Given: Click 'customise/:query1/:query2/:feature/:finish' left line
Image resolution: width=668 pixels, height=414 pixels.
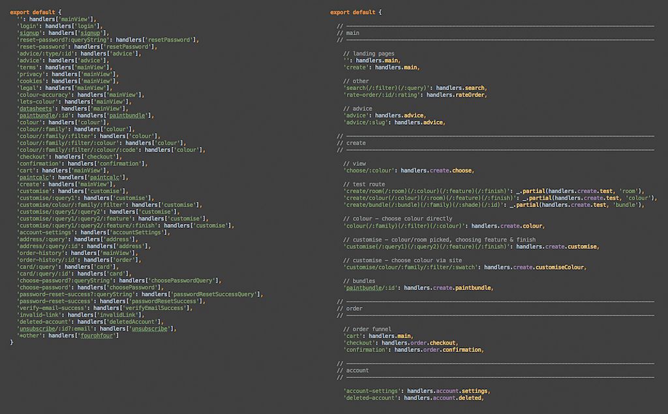Looking at the screenshot, I should pyautogui.click(x=125, y=225).
